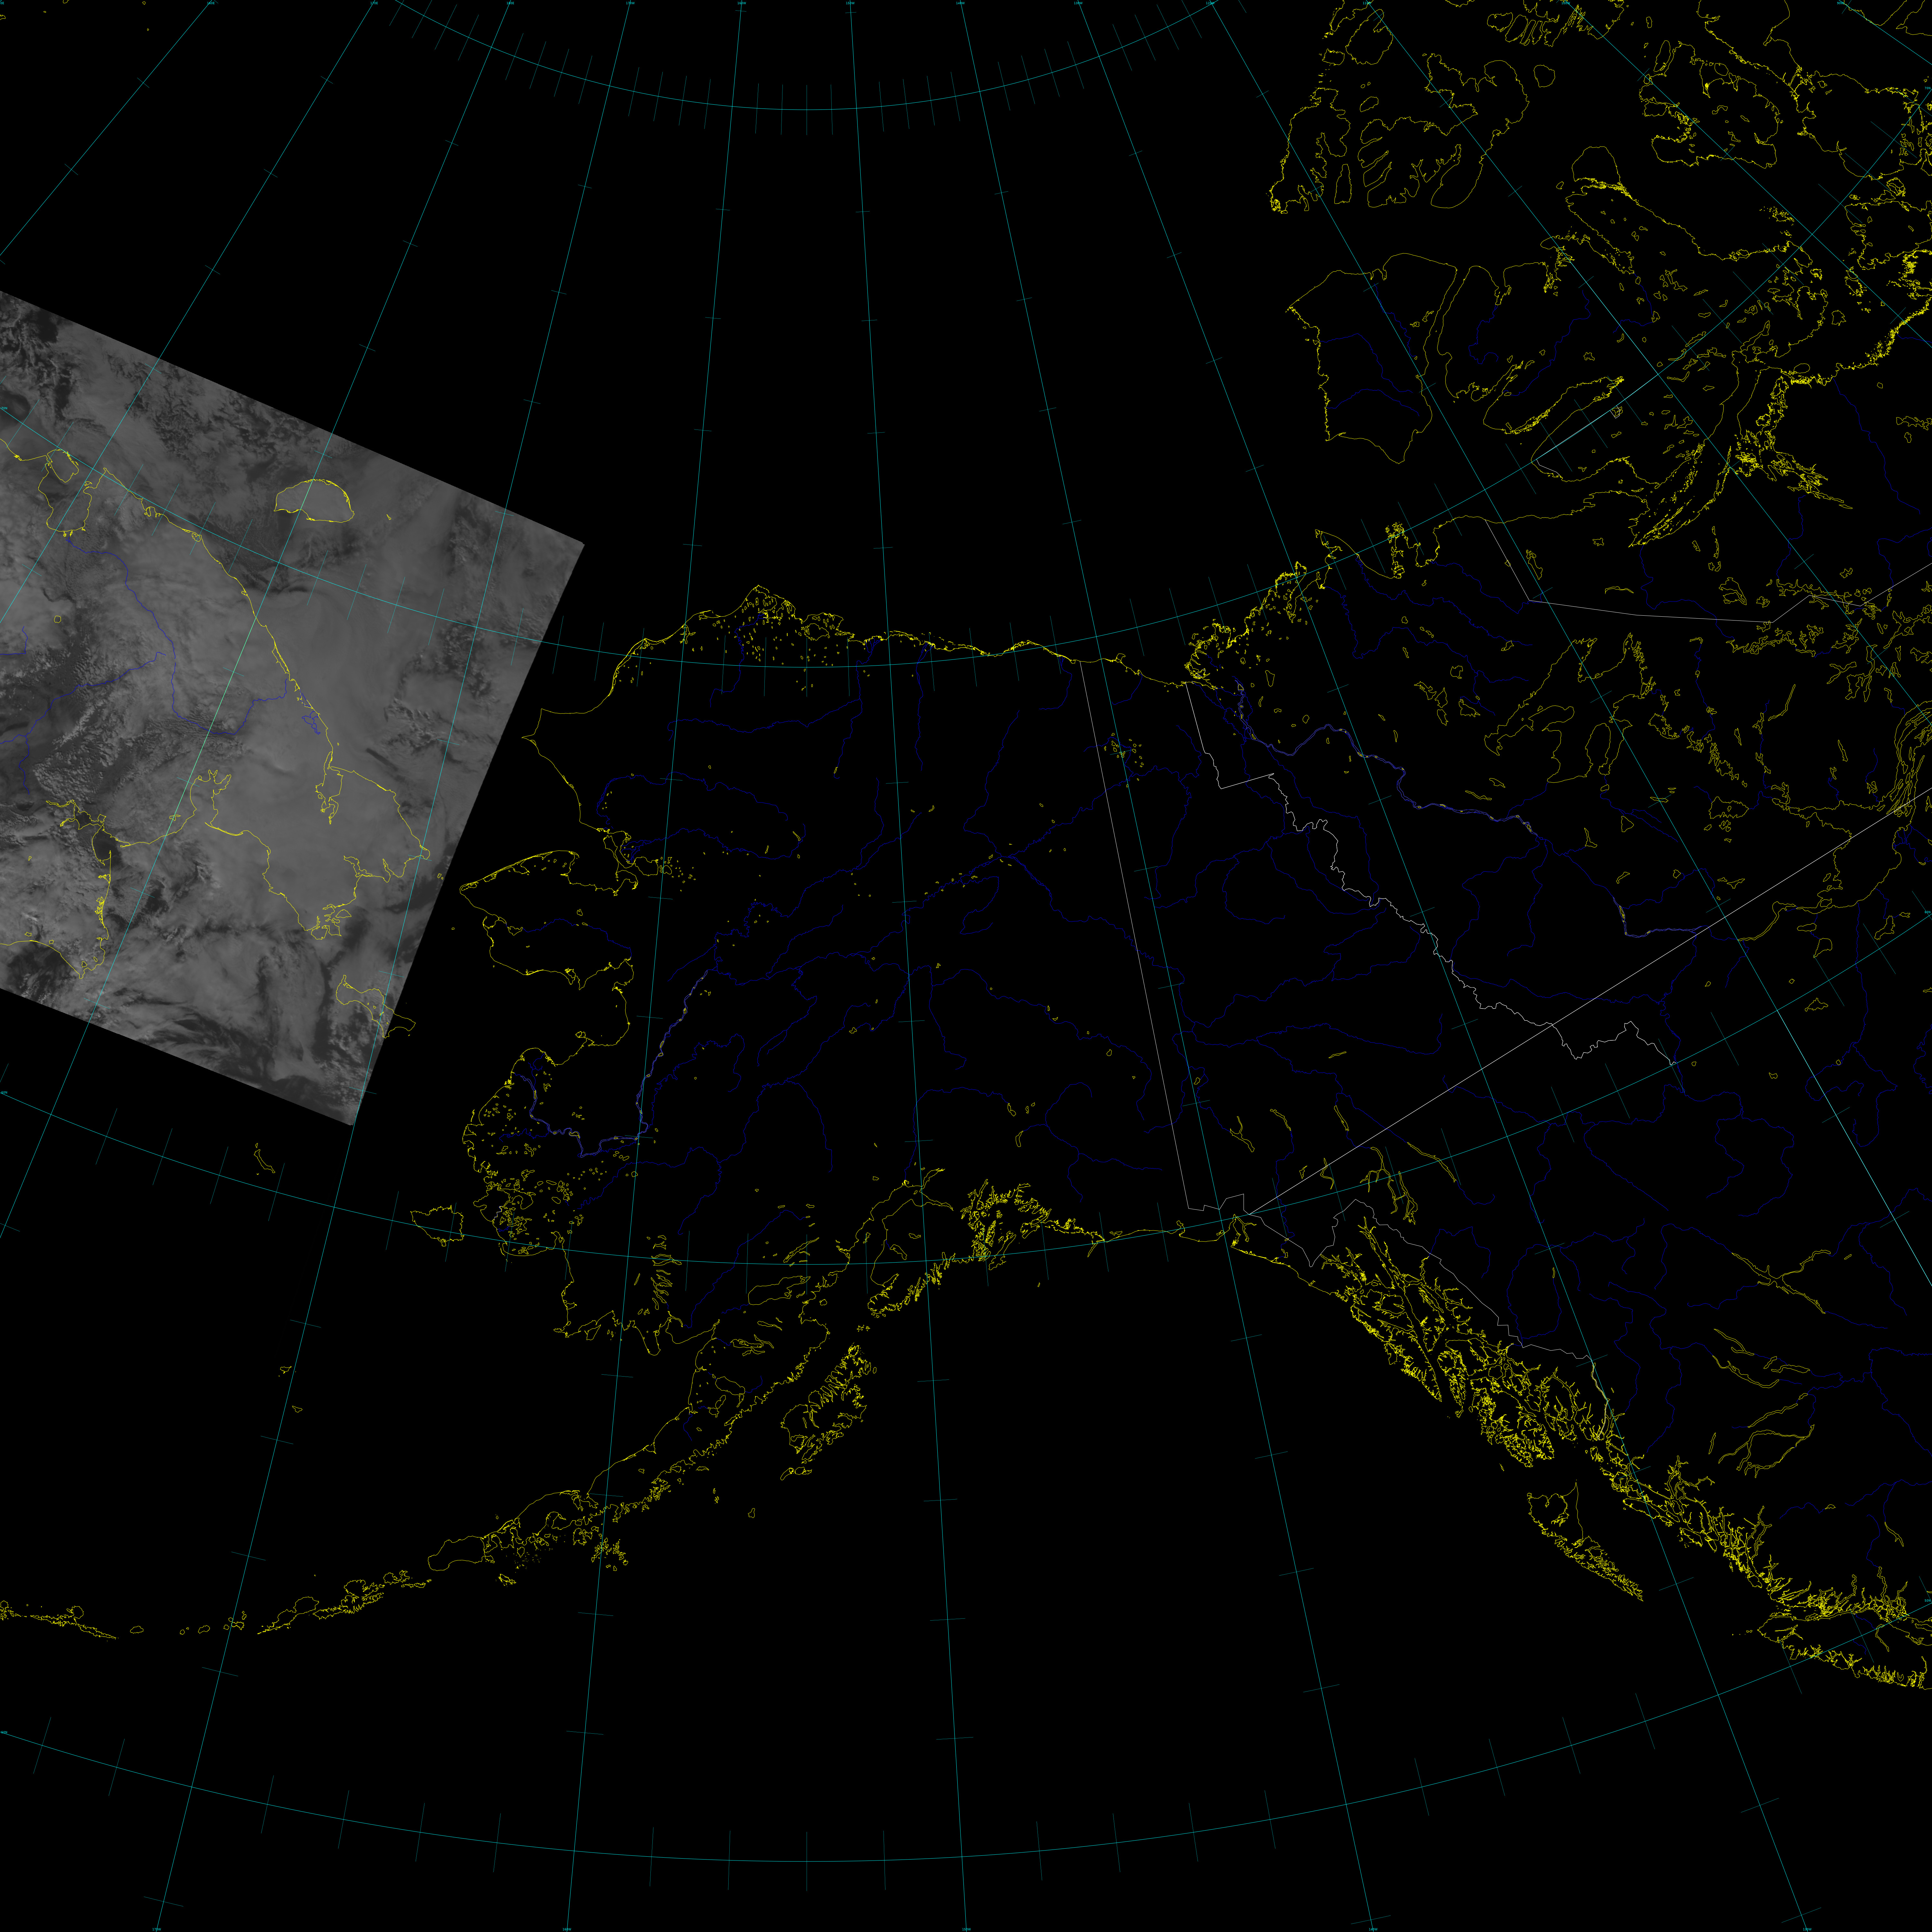Click the 160W label at the bottom
Image resolution: width=1932 pixels, height=1932 pixels.
tap(567, 1929)
